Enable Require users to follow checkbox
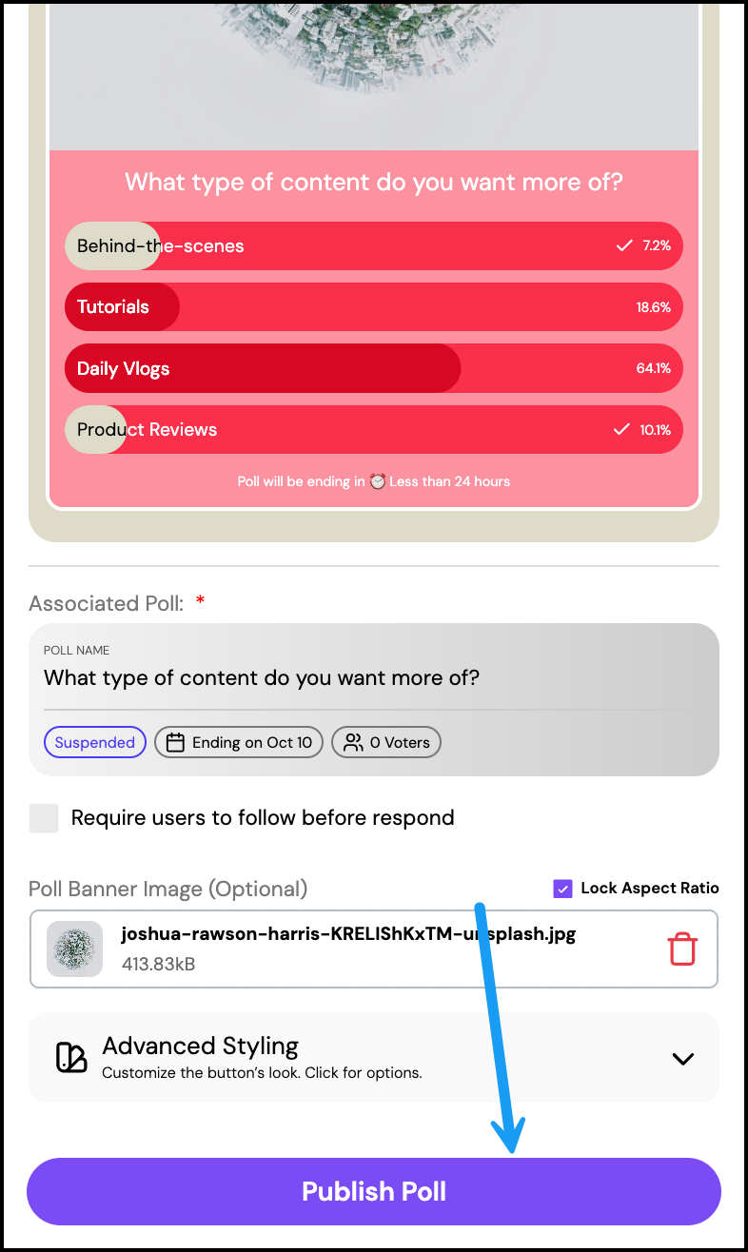 pyautogui.click(x=44, y=818)
